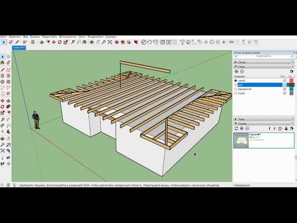The image size is (297, 223).
Task: Click the Update Scene refresh icon
Action: click(236, 128)
